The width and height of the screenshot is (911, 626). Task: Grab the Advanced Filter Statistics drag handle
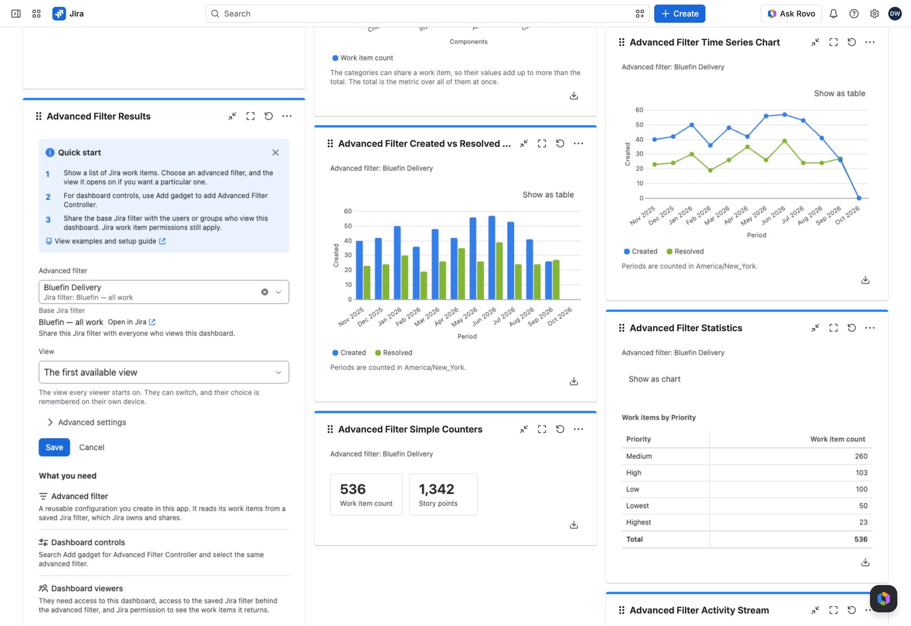coord(622,328)
